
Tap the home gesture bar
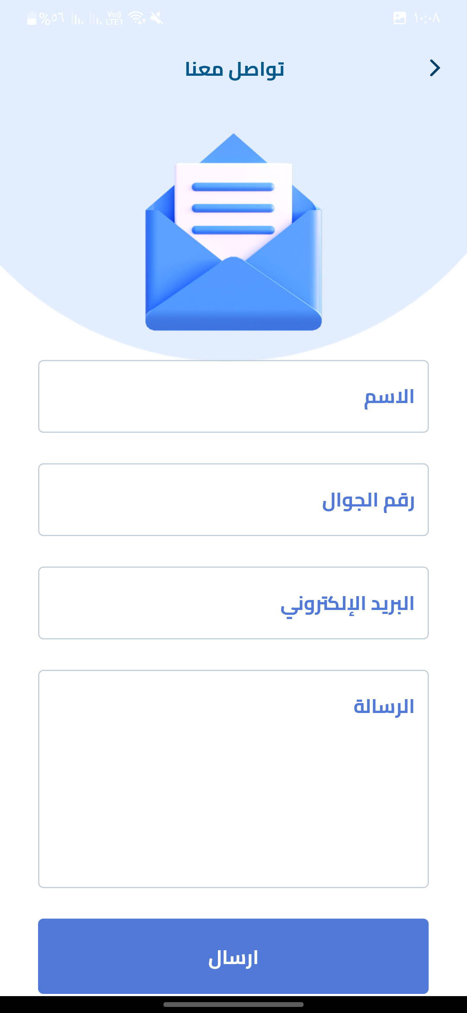(233, 1004)
